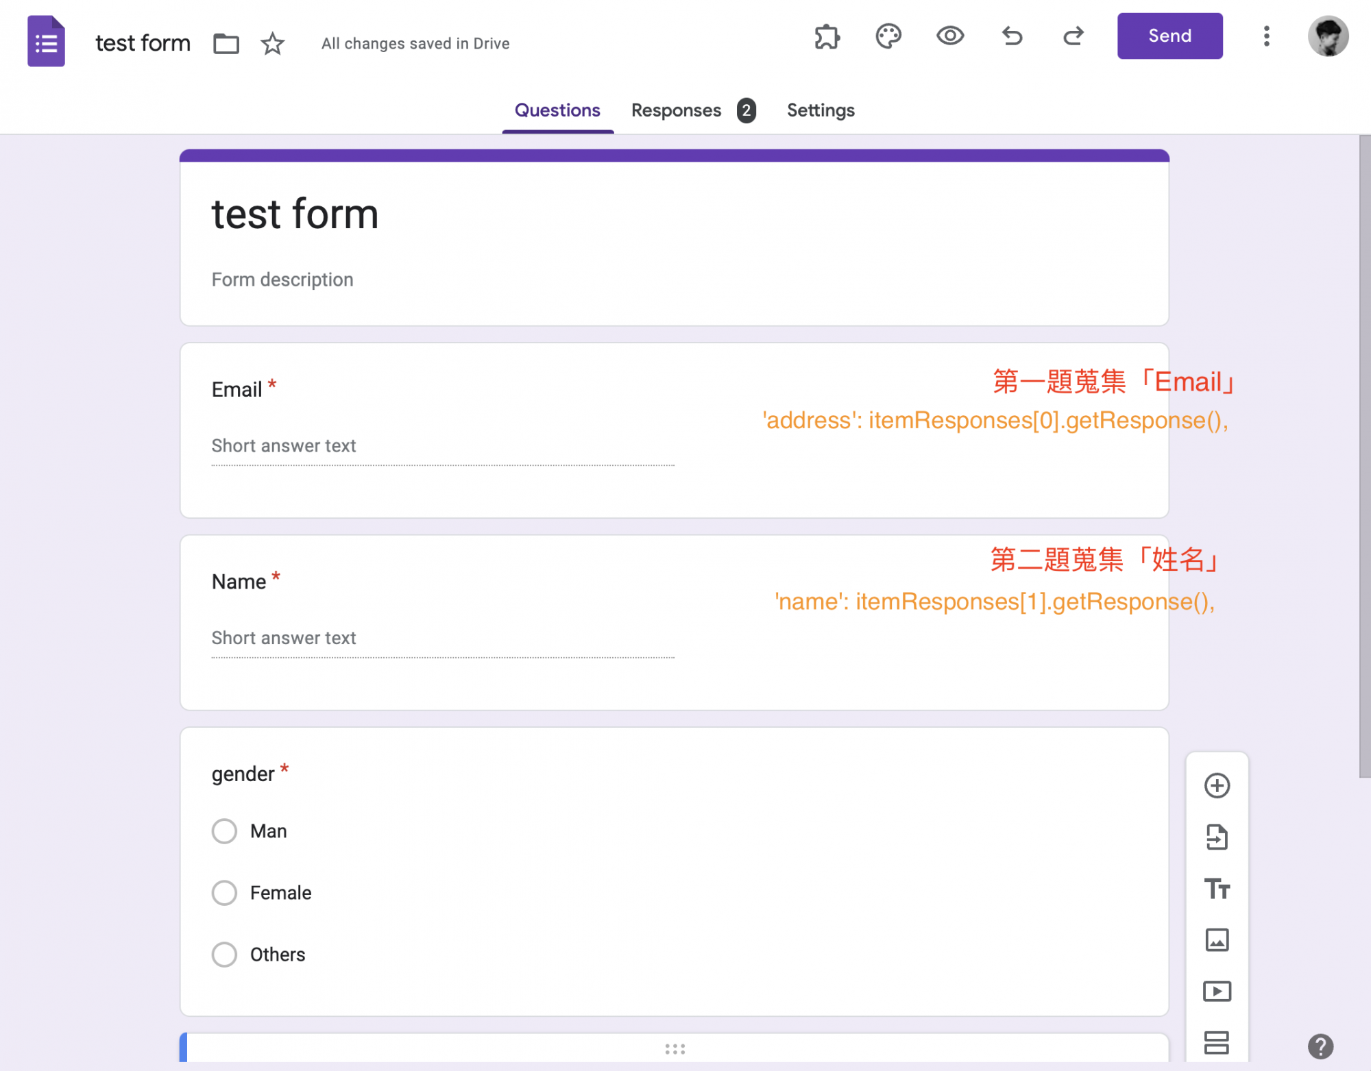Image resolution: width=1371 pixels, height=1071 pixels.
Task: Select the Female radio option
Action: pyautogui.click(x=224, y=893)
